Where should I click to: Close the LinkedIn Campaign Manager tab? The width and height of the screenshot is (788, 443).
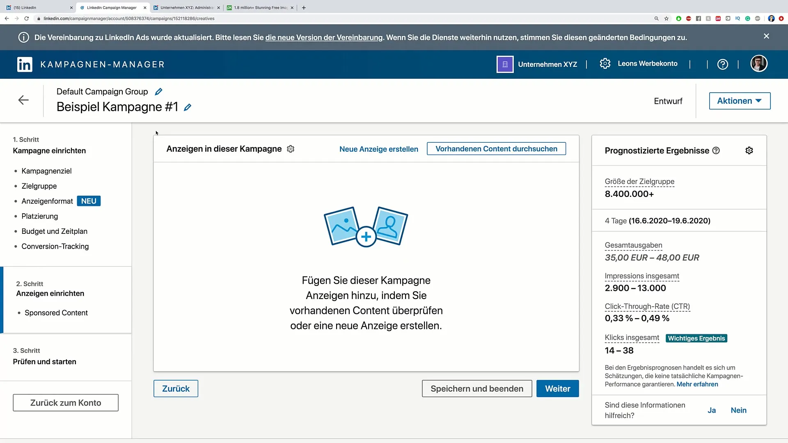click(144, 7)
